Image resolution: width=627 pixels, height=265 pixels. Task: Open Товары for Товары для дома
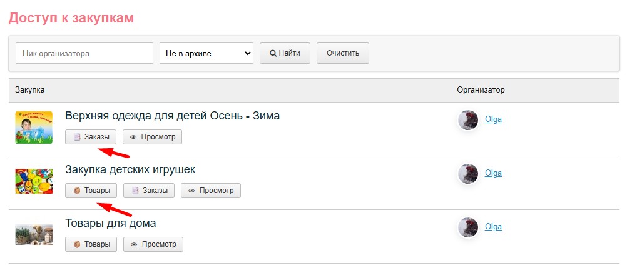(91, 244)
